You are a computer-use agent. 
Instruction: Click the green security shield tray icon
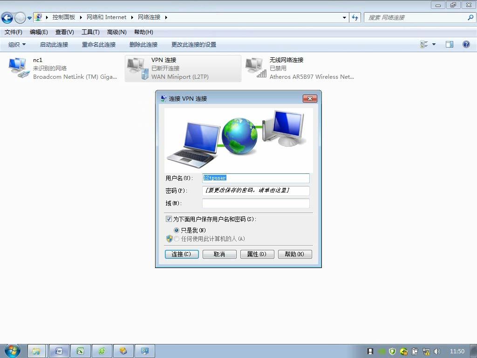(x=392, y=351)
